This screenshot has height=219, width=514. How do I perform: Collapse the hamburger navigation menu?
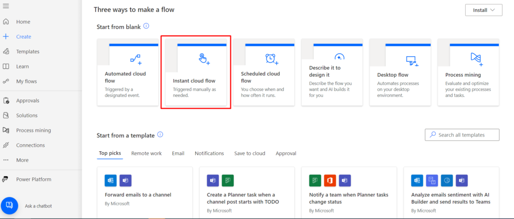click(x=6, y=6)
